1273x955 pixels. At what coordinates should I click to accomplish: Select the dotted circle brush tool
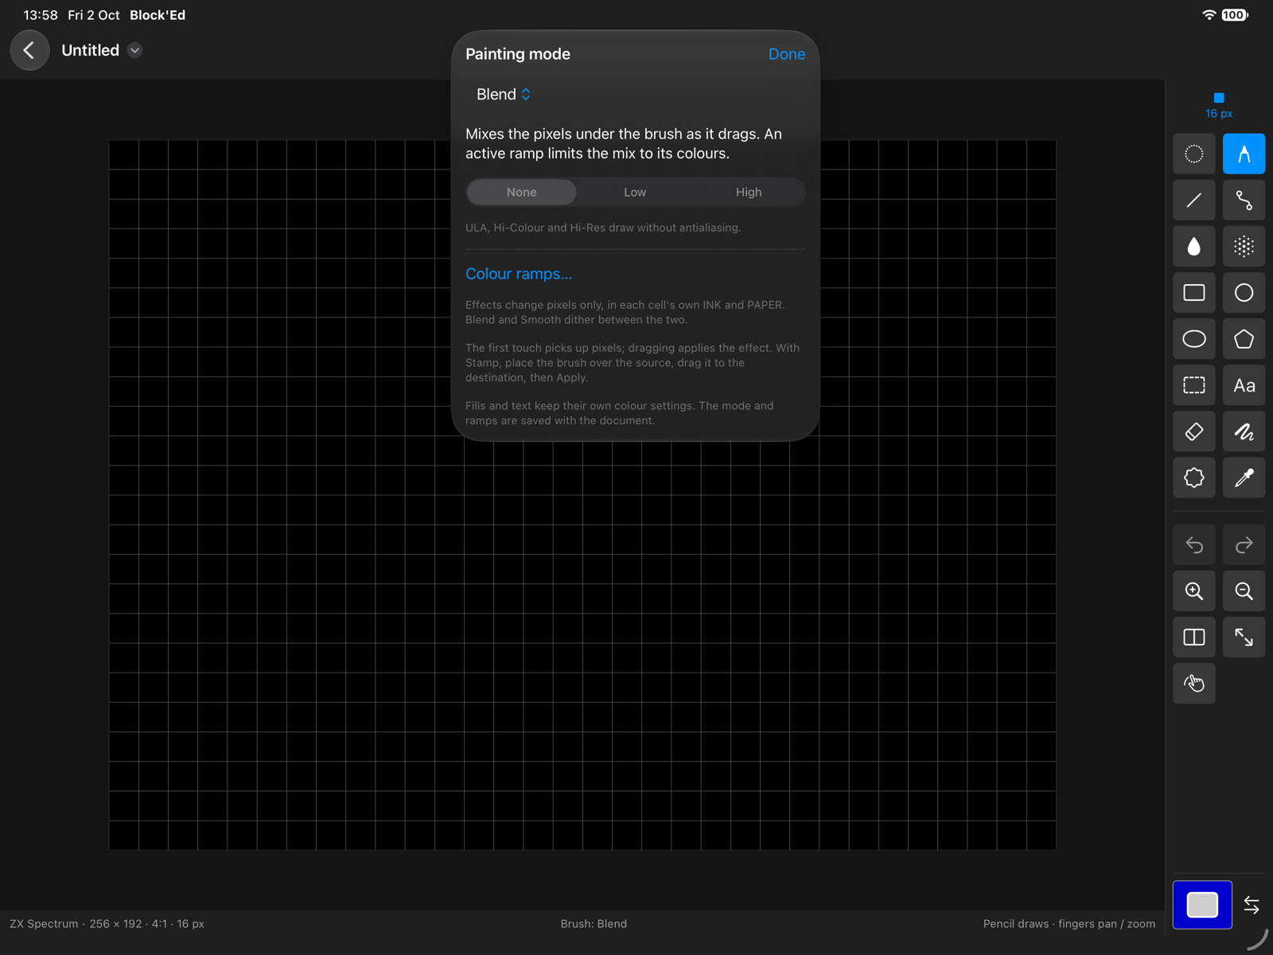[1193, 154]
